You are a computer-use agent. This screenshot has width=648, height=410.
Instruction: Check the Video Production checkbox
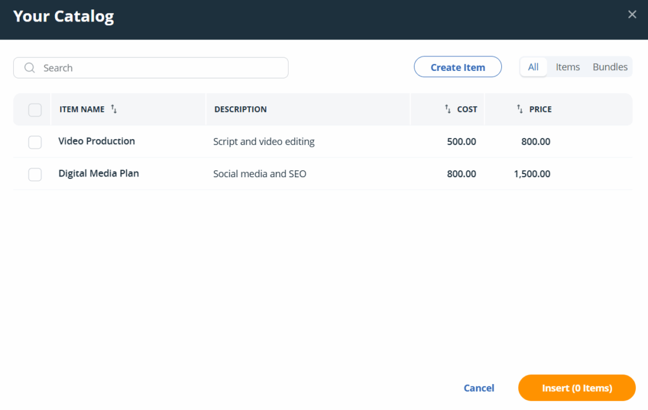(x=35, y=142)
